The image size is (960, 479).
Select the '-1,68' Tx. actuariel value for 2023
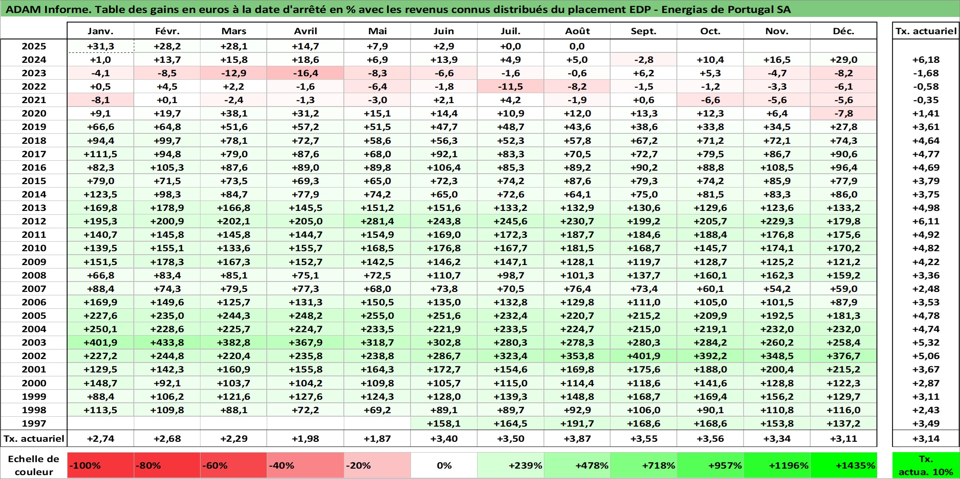[926, 73]
